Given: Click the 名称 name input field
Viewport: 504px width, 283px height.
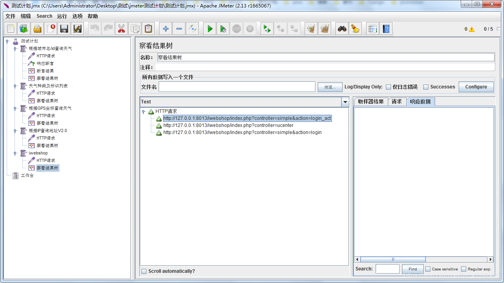Looking at the screenshot, I should [326, 57].
